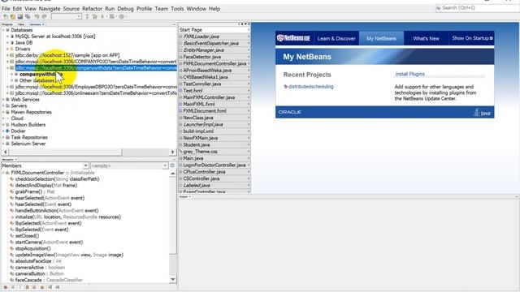Click the document list scroll-right arrow icon
The image size is (520, 292).
pos(242,24)
